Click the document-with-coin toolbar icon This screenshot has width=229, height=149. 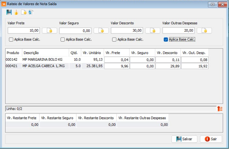23,12
